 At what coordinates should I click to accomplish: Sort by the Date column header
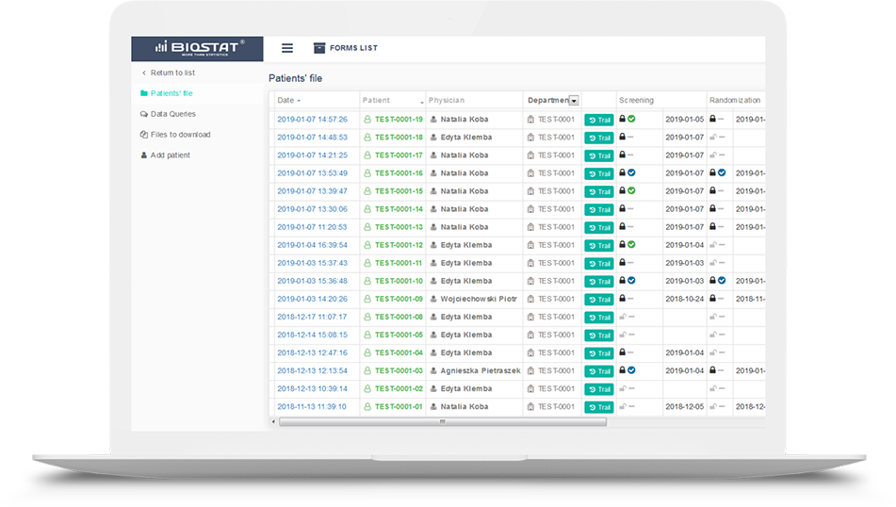[288, 100]
